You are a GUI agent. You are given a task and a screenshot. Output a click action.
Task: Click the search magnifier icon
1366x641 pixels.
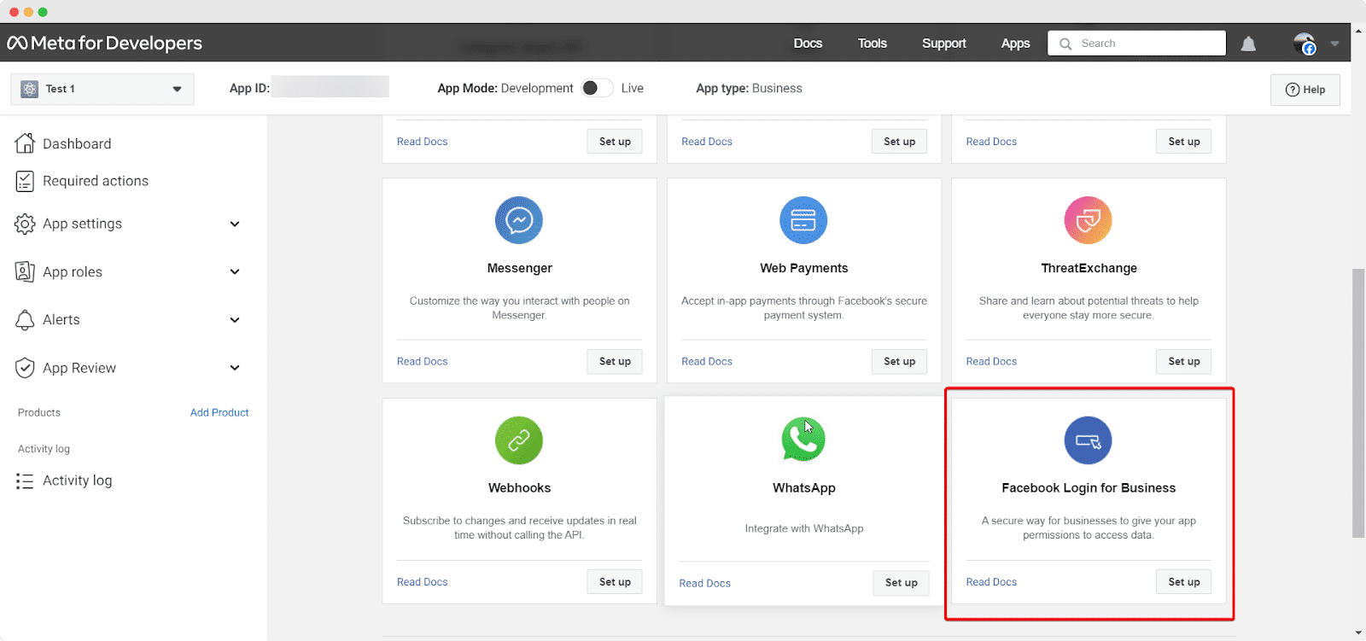[x=1065, y=44]
